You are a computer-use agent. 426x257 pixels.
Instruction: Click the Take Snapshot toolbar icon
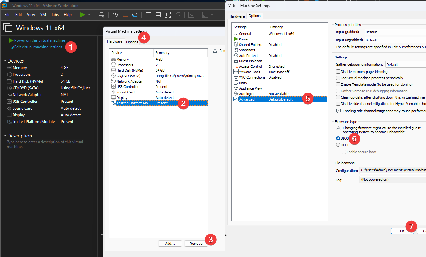pyautogui.click(x=115, y=15)
